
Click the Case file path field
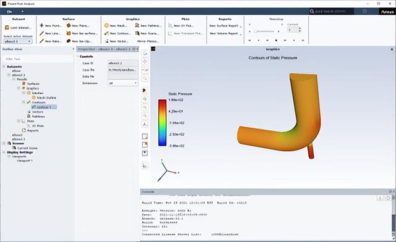pos(123,70)
